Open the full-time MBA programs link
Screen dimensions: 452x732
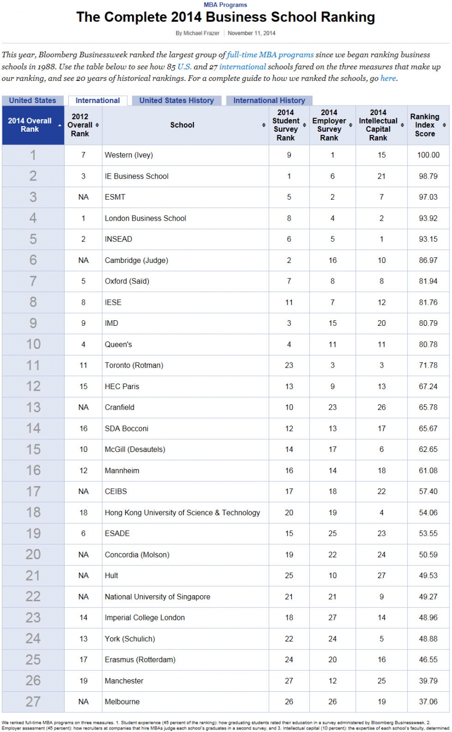pyautogui.click(x=270, y=55)
